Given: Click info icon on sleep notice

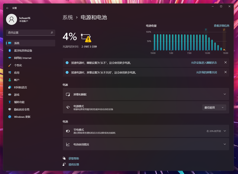Looking at the screenshot, I should click(67, 63).
